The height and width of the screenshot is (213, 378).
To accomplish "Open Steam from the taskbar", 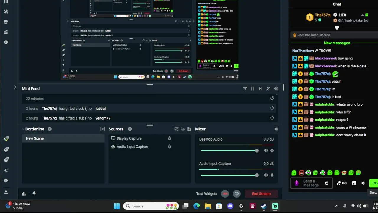I will 264,206.
